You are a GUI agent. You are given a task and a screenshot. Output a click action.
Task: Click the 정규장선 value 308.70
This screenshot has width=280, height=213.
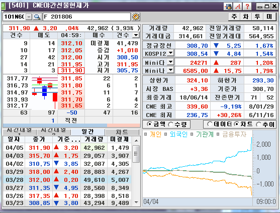tap(197, 46)
